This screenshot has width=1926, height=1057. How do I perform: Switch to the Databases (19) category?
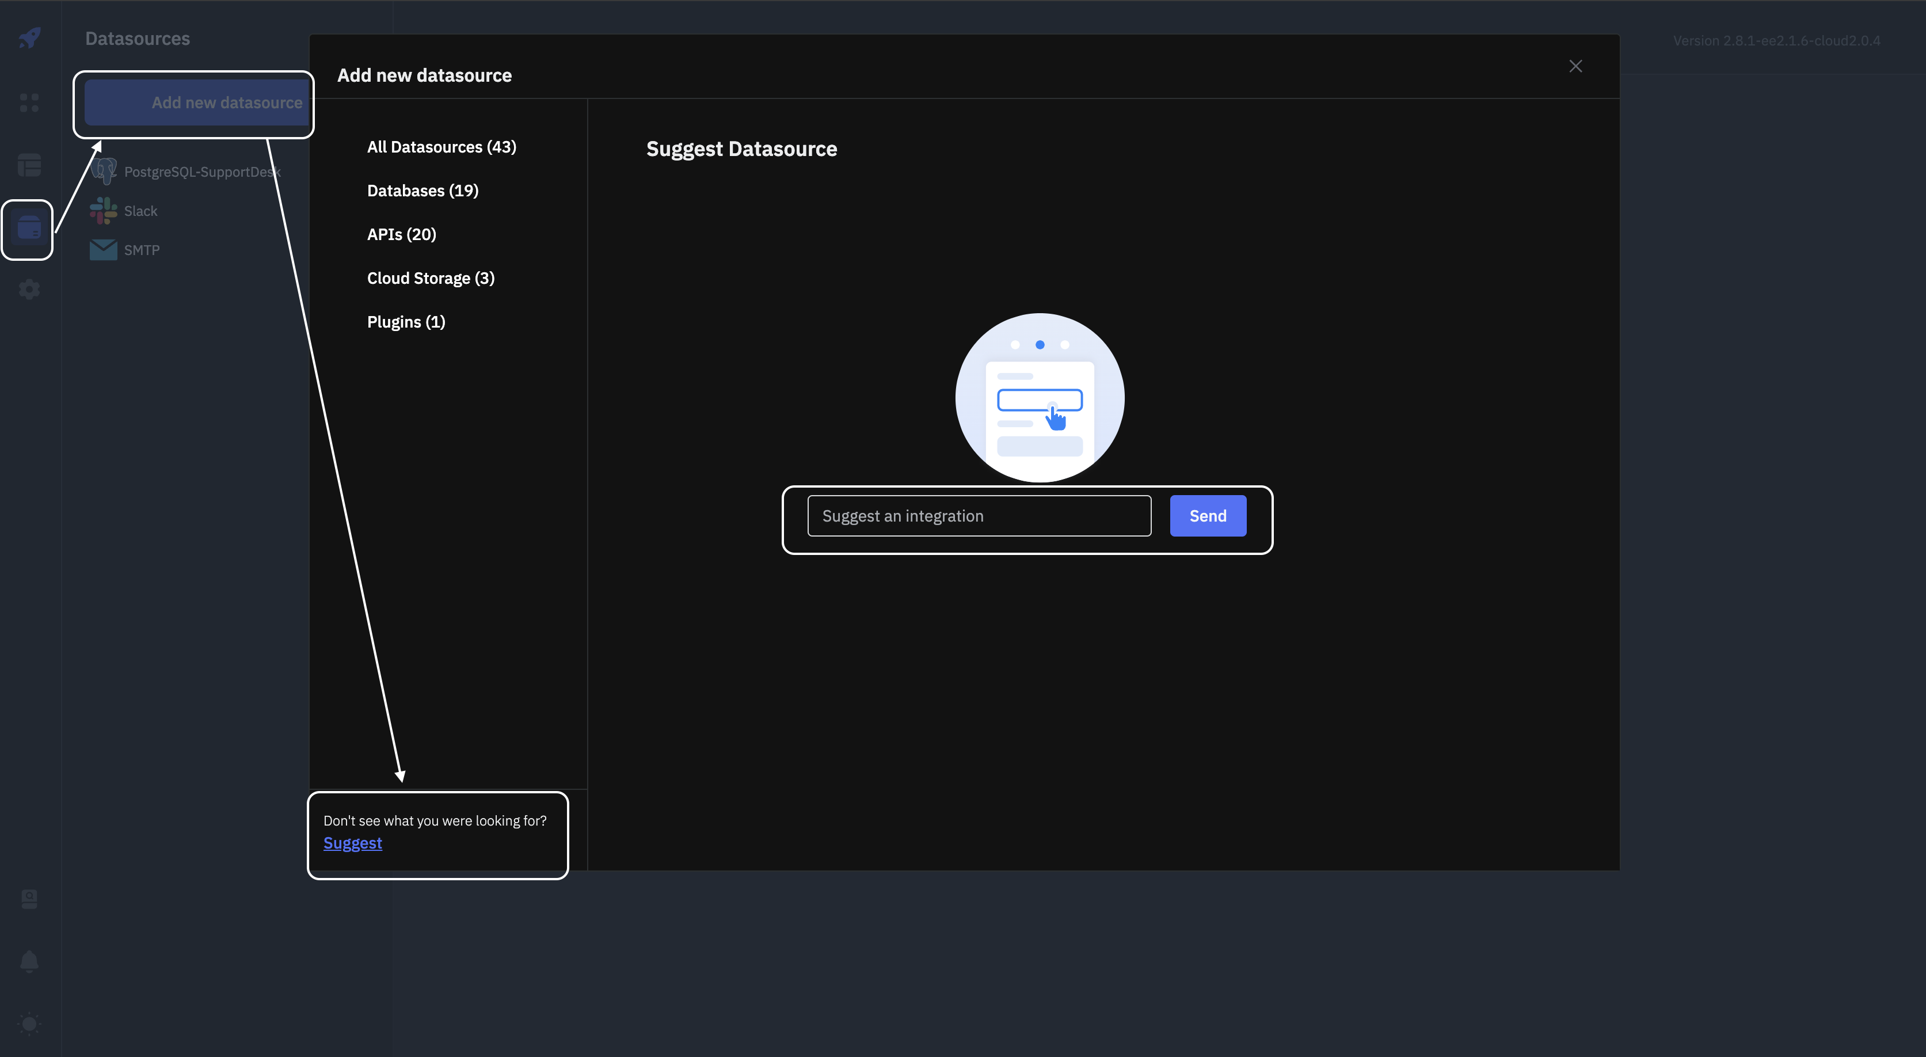422,190
